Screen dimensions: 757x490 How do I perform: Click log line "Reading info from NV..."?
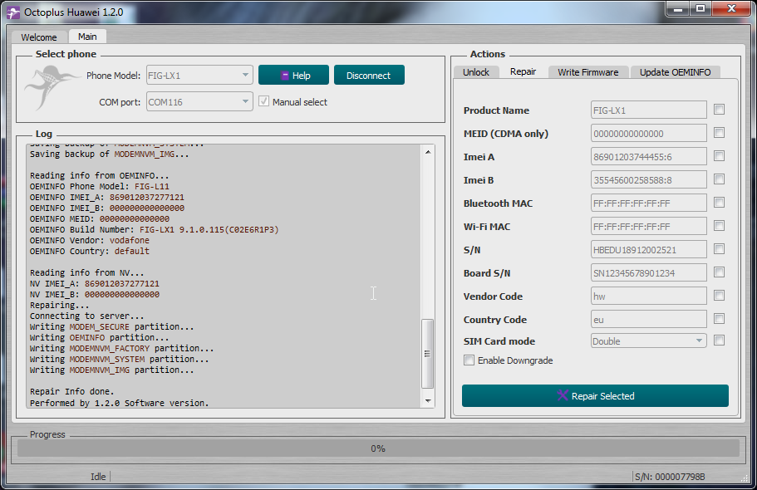click(x=87, y=272)
